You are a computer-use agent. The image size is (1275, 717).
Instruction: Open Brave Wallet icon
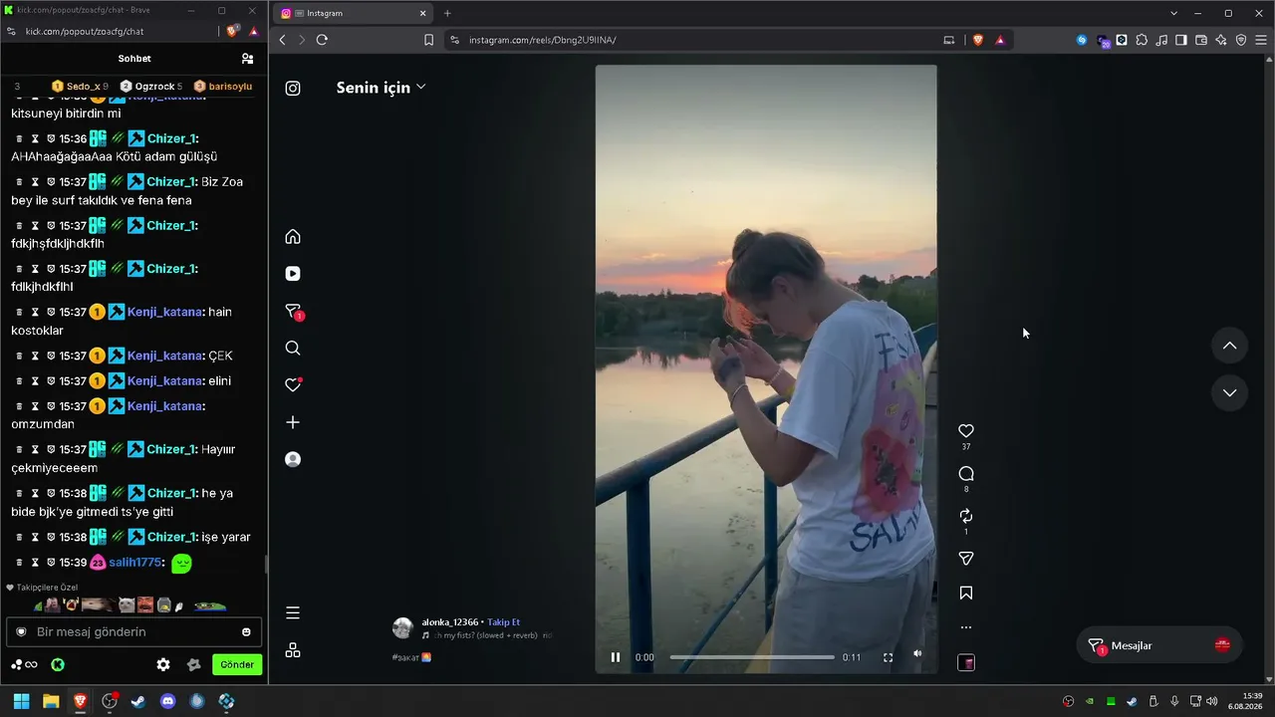(1201, 40)
